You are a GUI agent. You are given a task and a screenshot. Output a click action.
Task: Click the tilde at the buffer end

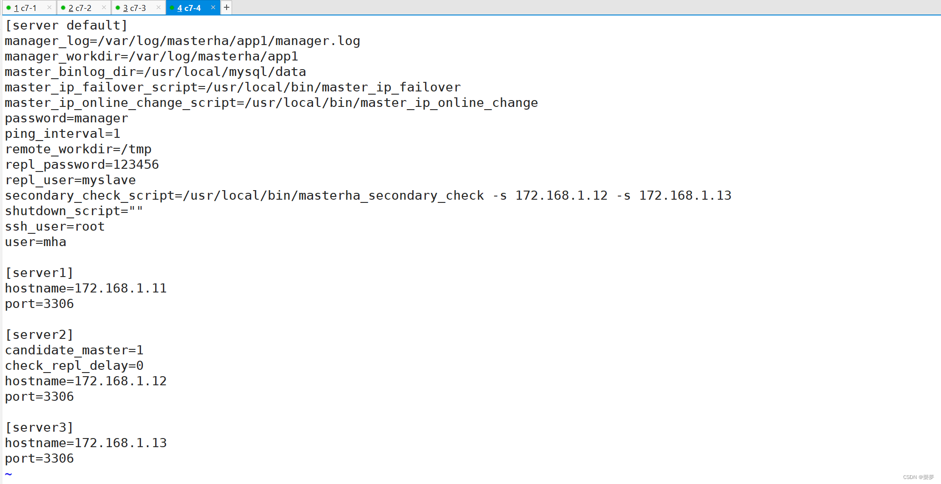8,474
